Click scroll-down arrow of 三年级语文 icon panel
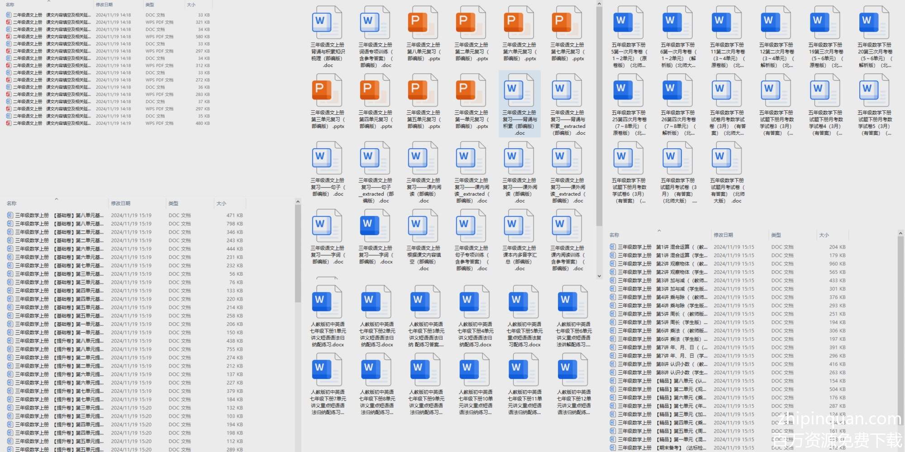The width and height of the screenshot is (905, 452). coord(599,276)
